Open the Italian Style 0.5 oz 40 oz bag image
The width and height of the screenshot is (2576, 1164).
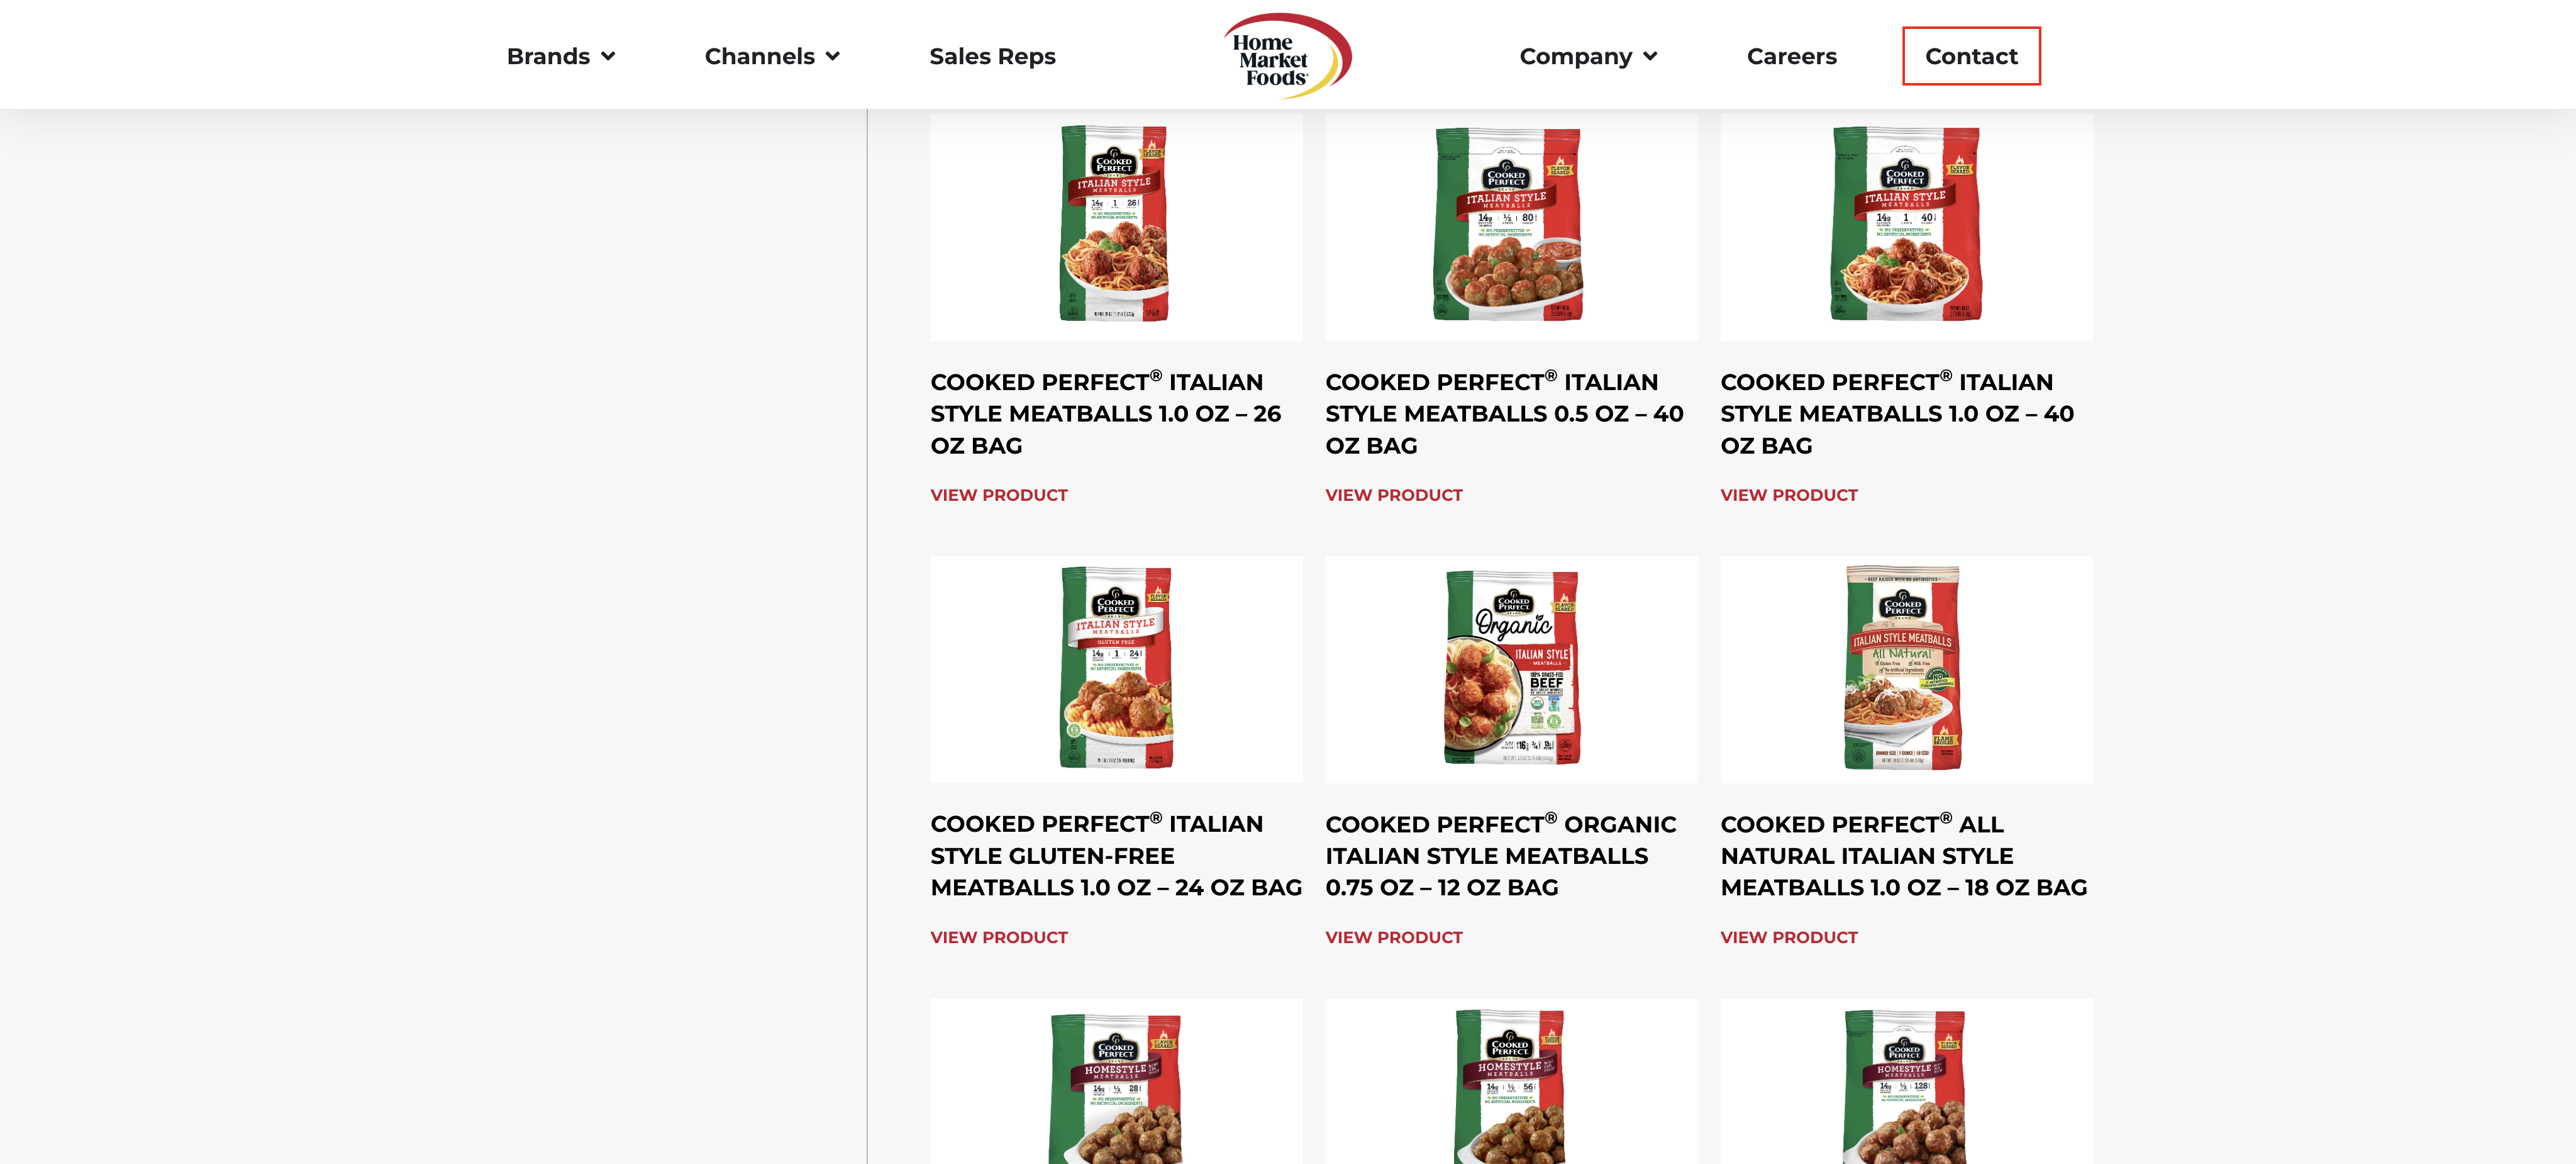coord(1510,227)
